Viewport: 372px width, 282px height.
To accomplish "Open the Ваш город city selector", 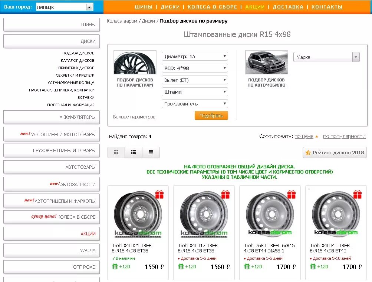I will point(65,7).
